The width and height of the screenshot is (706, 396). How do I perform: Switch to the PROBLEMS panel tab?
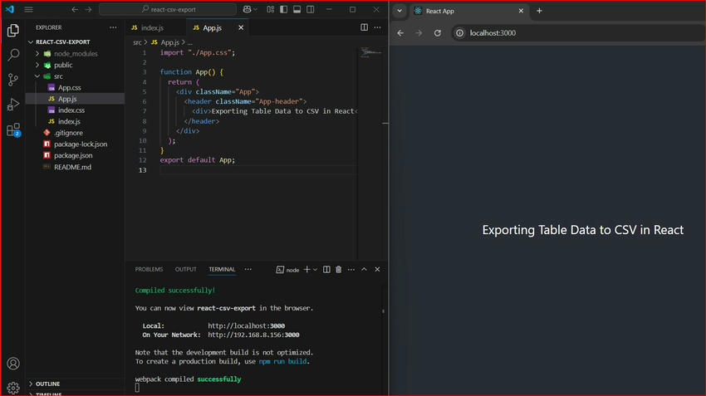149,270
